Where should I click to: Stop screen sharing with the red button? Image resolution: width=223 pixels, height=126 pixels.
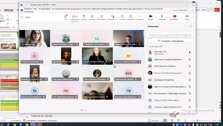coord(175,16)
